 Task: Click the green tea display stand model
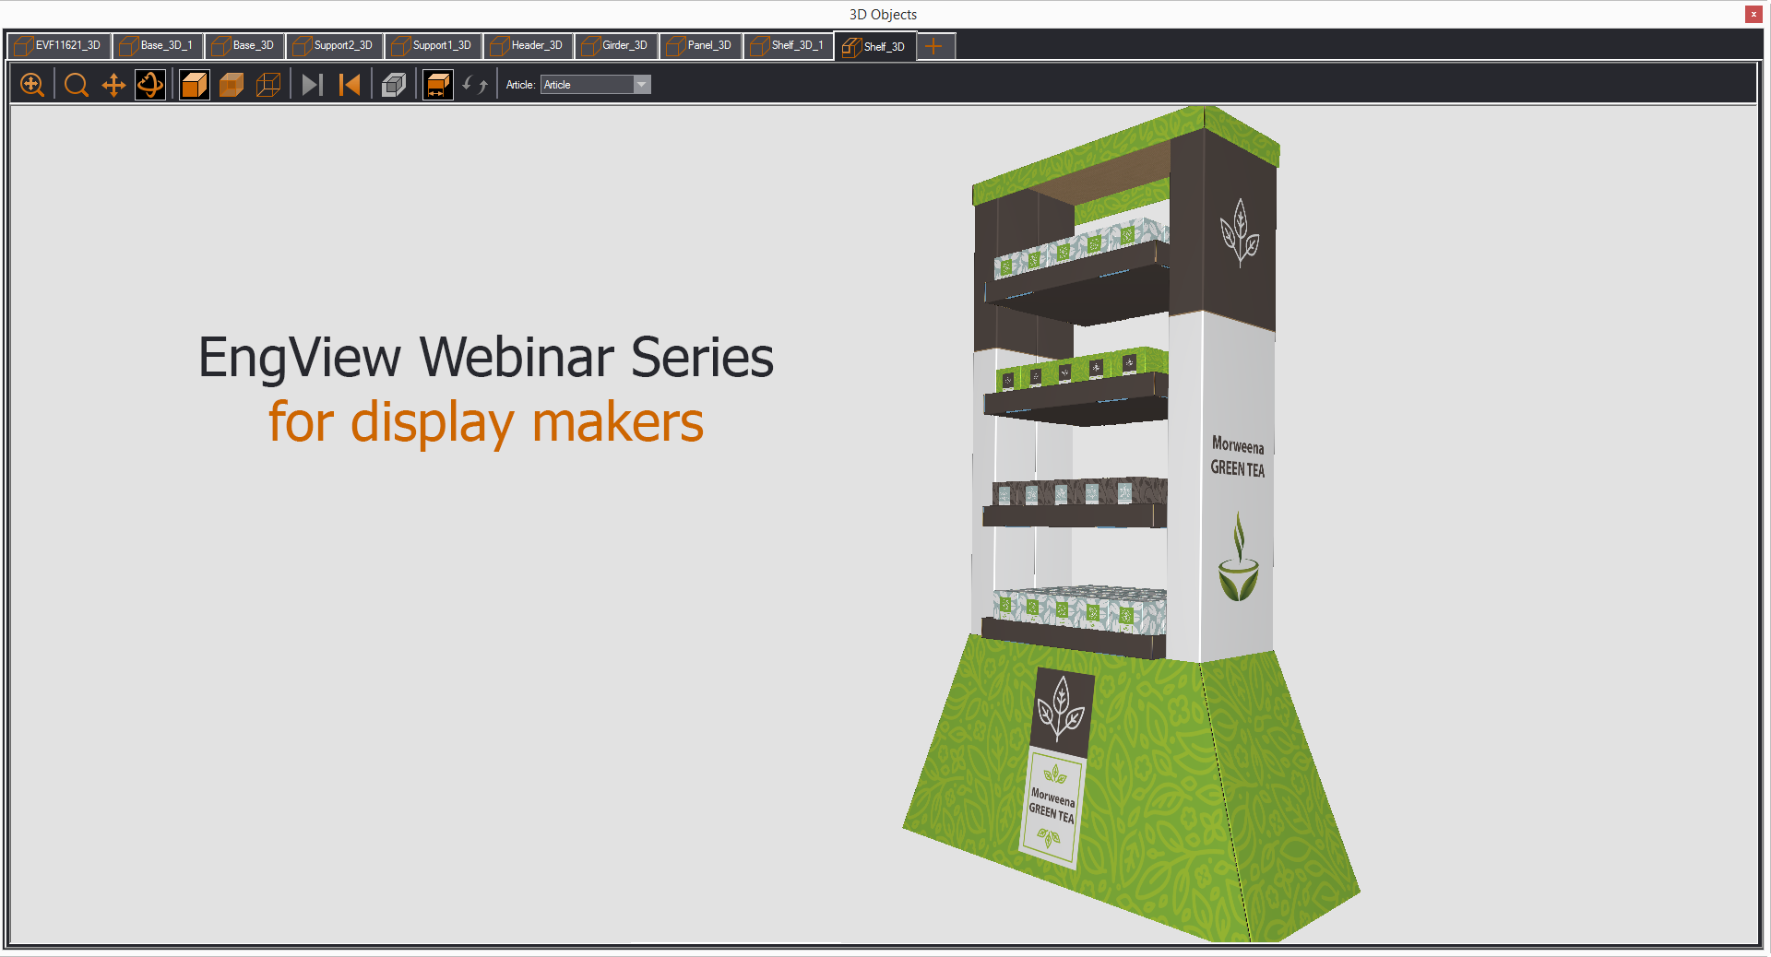pos(1131,526)
